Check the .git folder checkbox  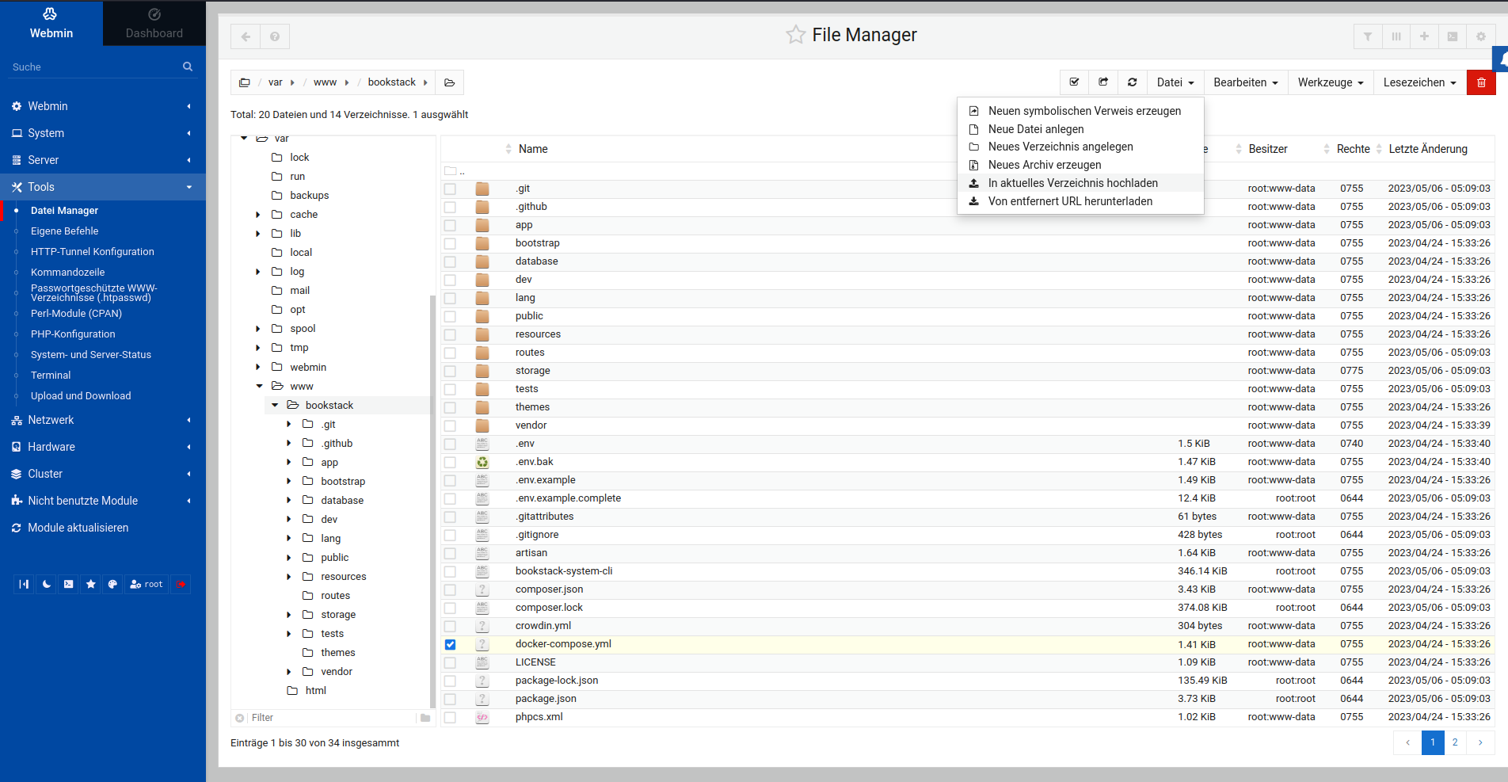(450, 189)
